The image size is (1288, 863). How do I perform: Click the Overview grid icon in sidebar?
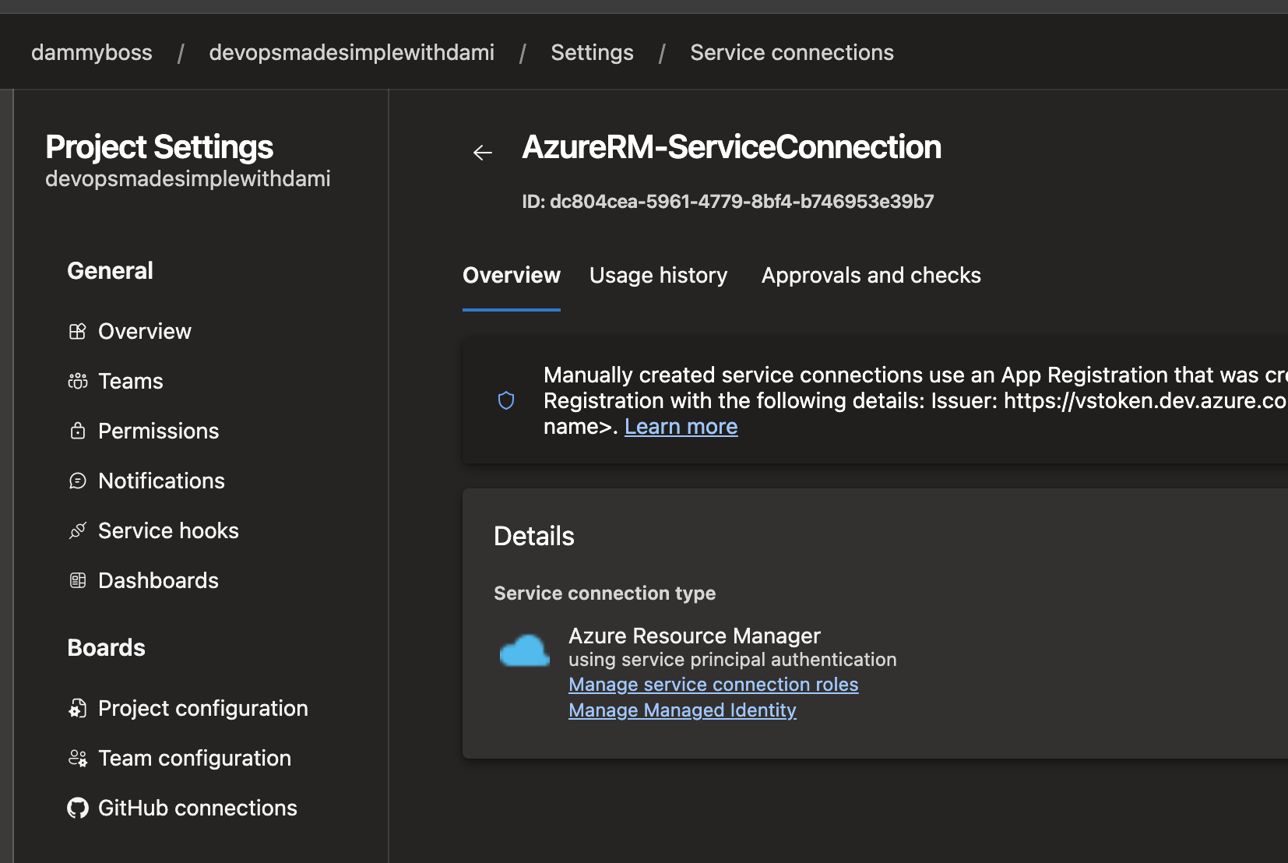click(x=78, y=332)
